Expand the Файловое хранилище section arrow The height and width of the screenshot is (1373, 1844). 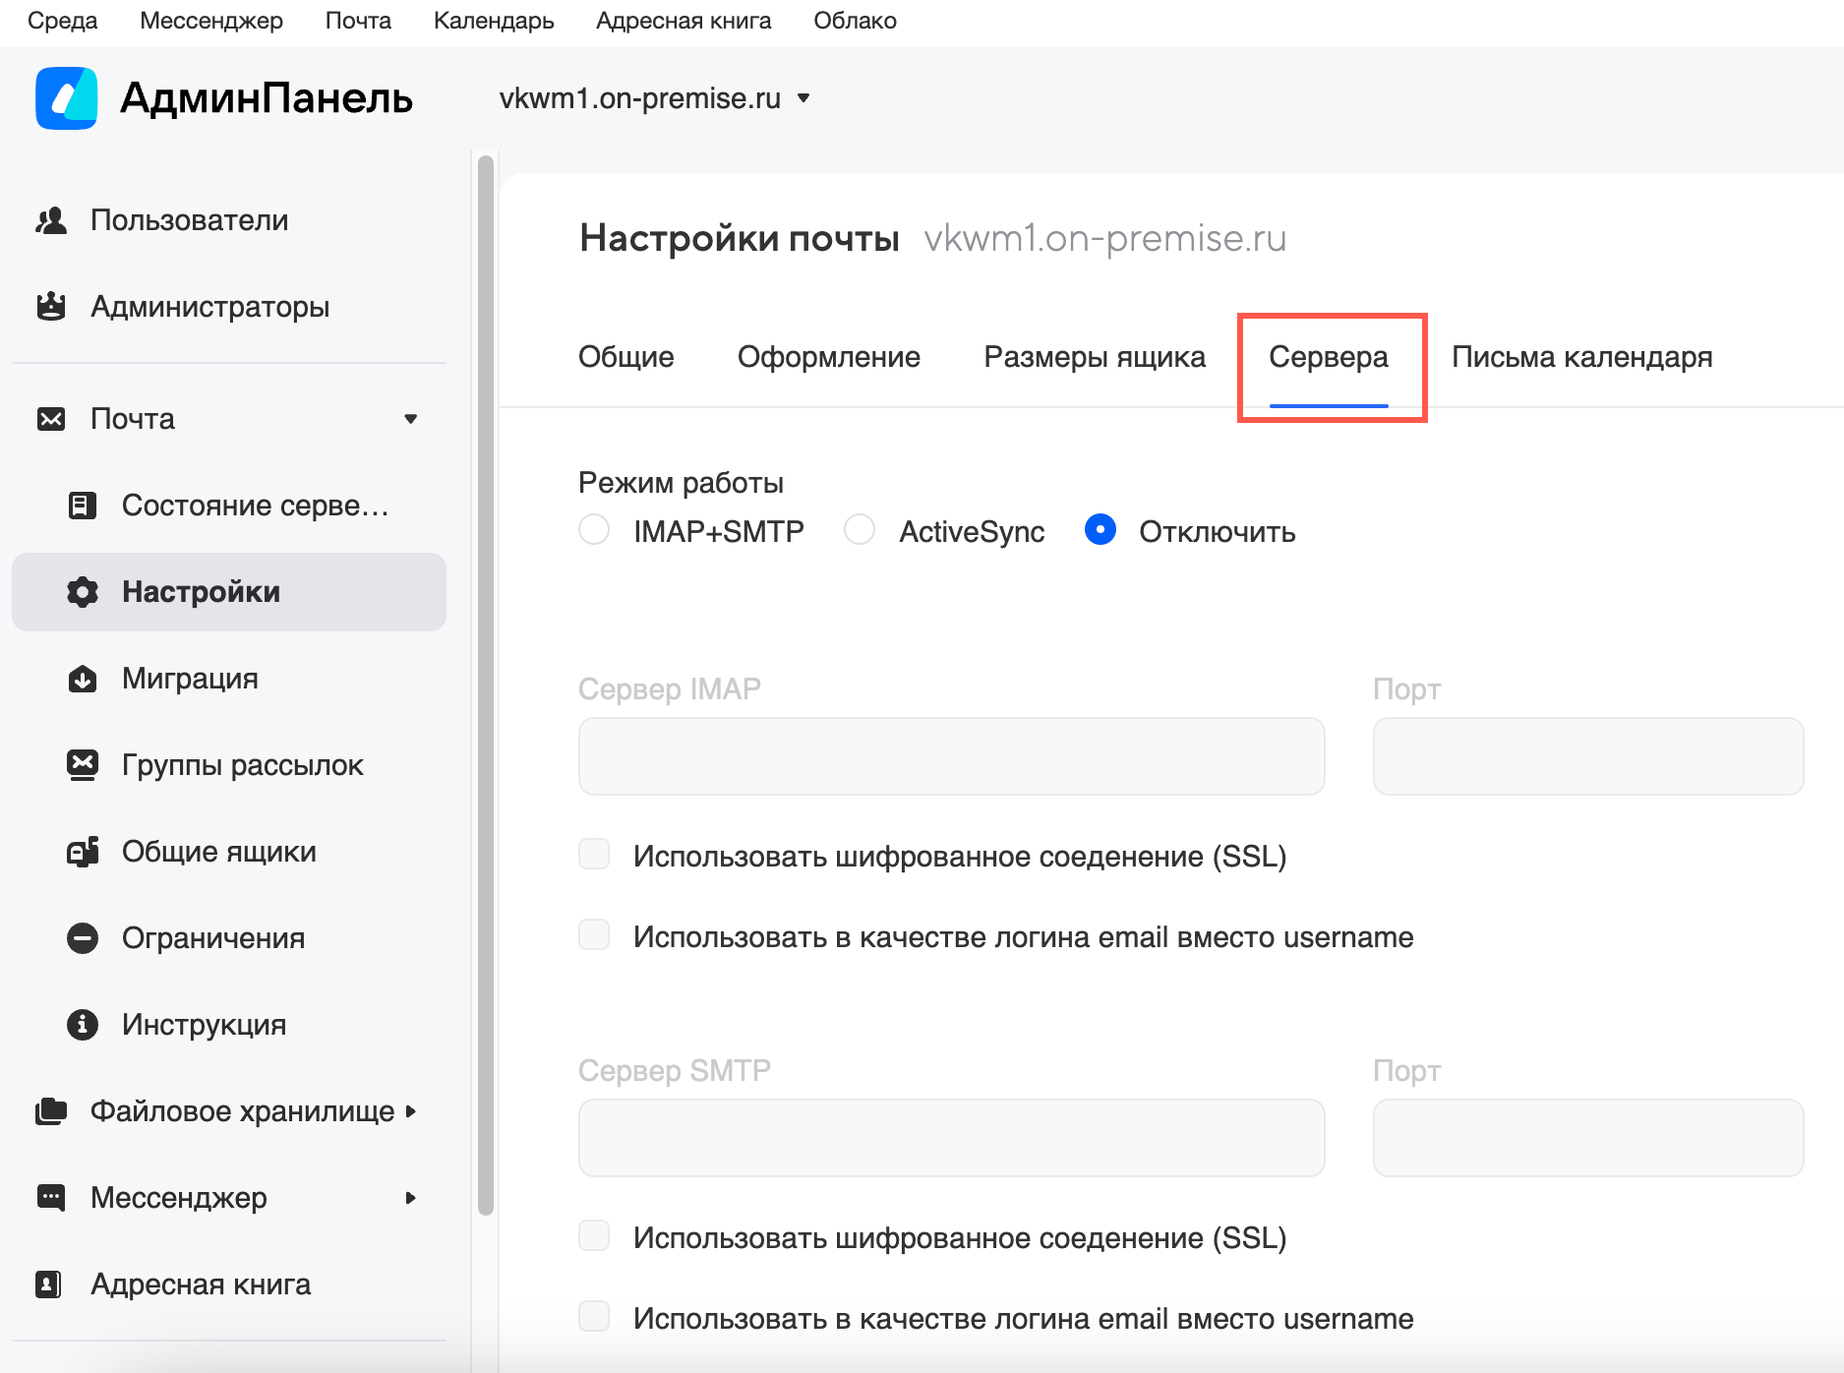411,1111
